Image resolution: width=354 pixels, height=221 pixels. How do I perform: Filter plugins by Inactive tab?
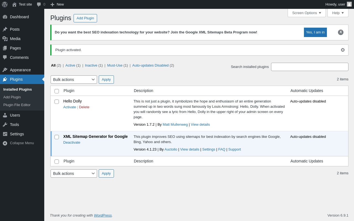pos(91,65)
